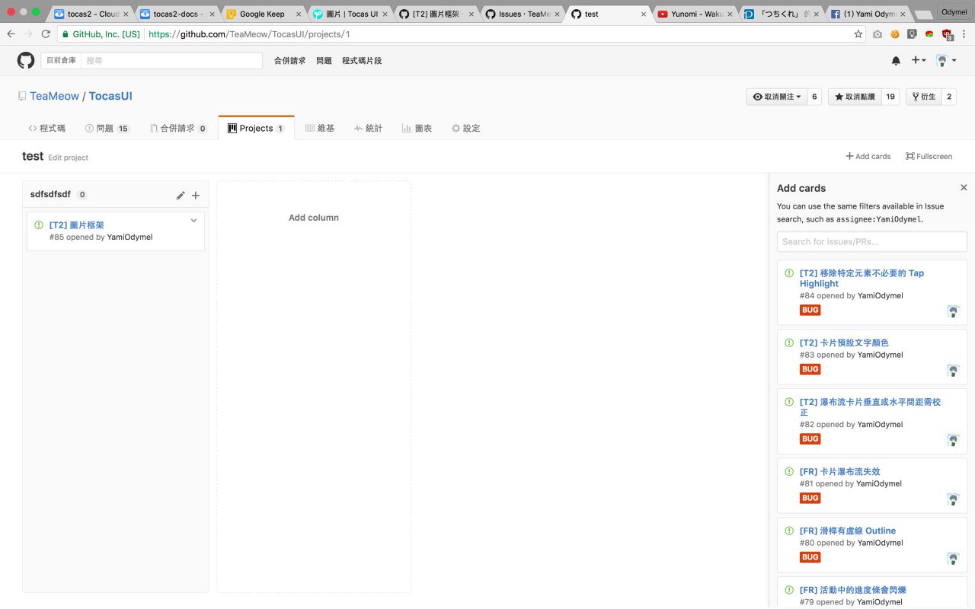Viewport: 975px width, 609px height.
Task: Expand the card menu for 圖片框架
Action: [193, 221]
